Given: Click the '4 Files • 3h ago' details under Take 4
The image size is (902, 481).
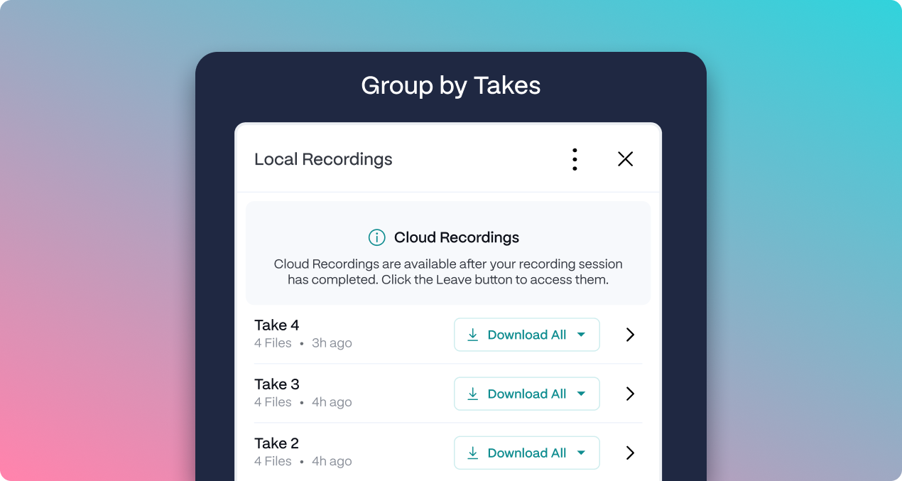Looking at the screenshot, I should click(303, 343).
